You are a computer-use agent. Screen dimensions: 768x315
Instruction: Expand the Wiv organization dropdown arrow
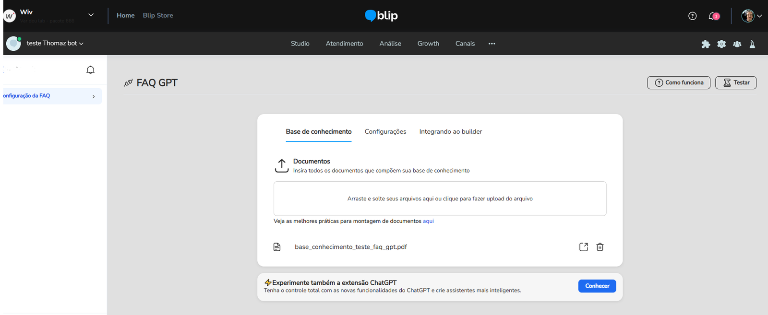point(91,15)
